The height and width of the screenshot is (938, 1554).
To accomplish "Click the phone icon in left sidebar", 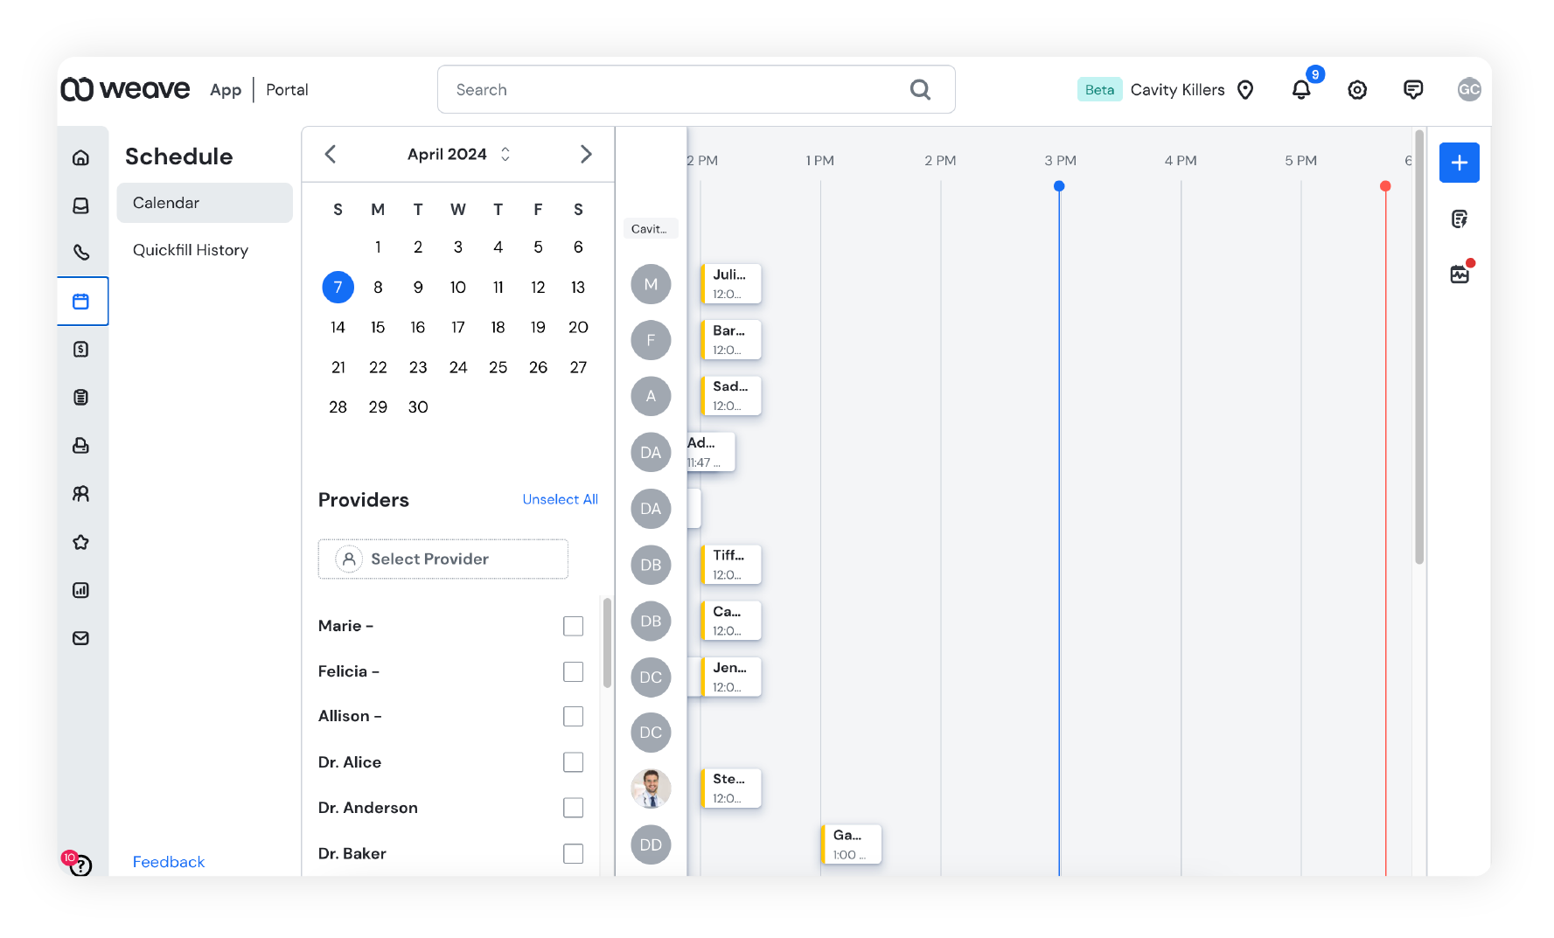I will pyautogui.click(x=81, y=253).
